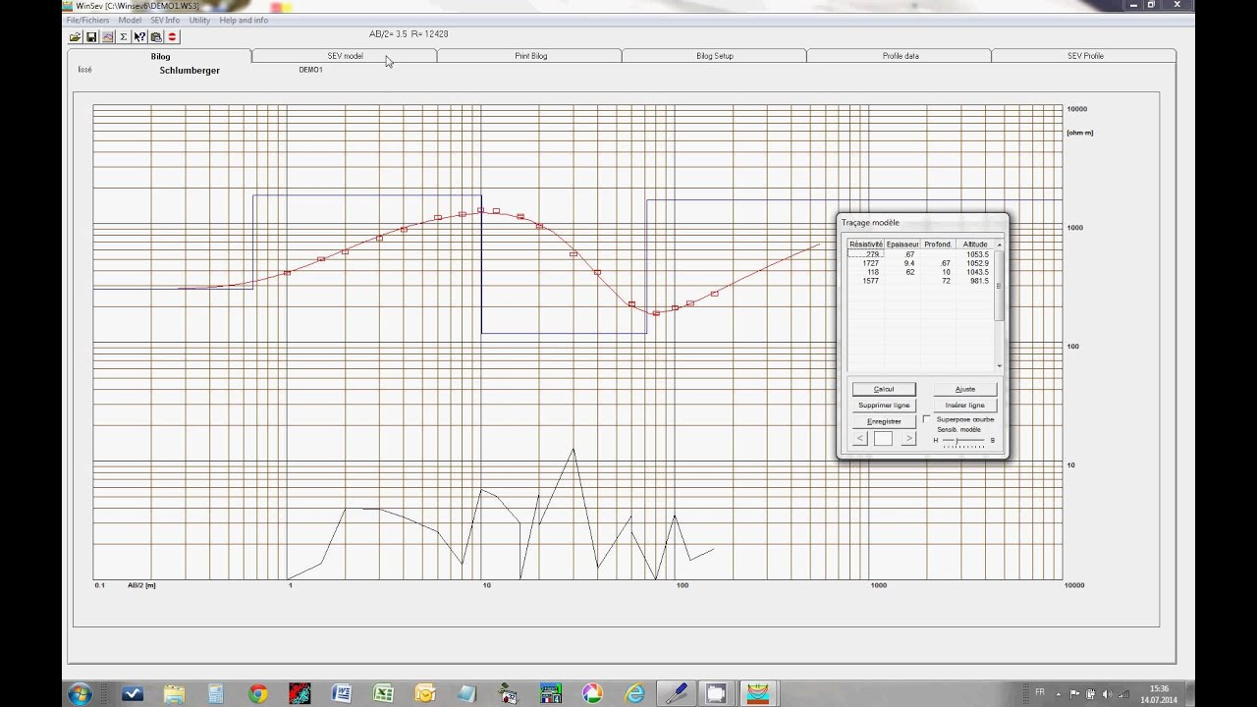The image size is (1257, 707).
Task: Switch to the Profile data tab
Action: 901,56
